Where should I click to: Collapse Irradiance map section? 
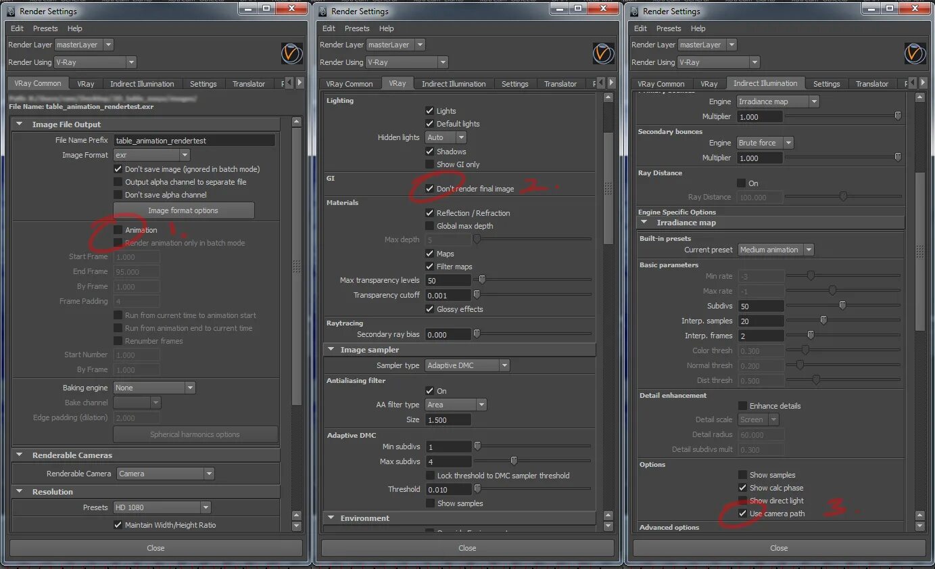pyautogui.click(x=643, y=223)
